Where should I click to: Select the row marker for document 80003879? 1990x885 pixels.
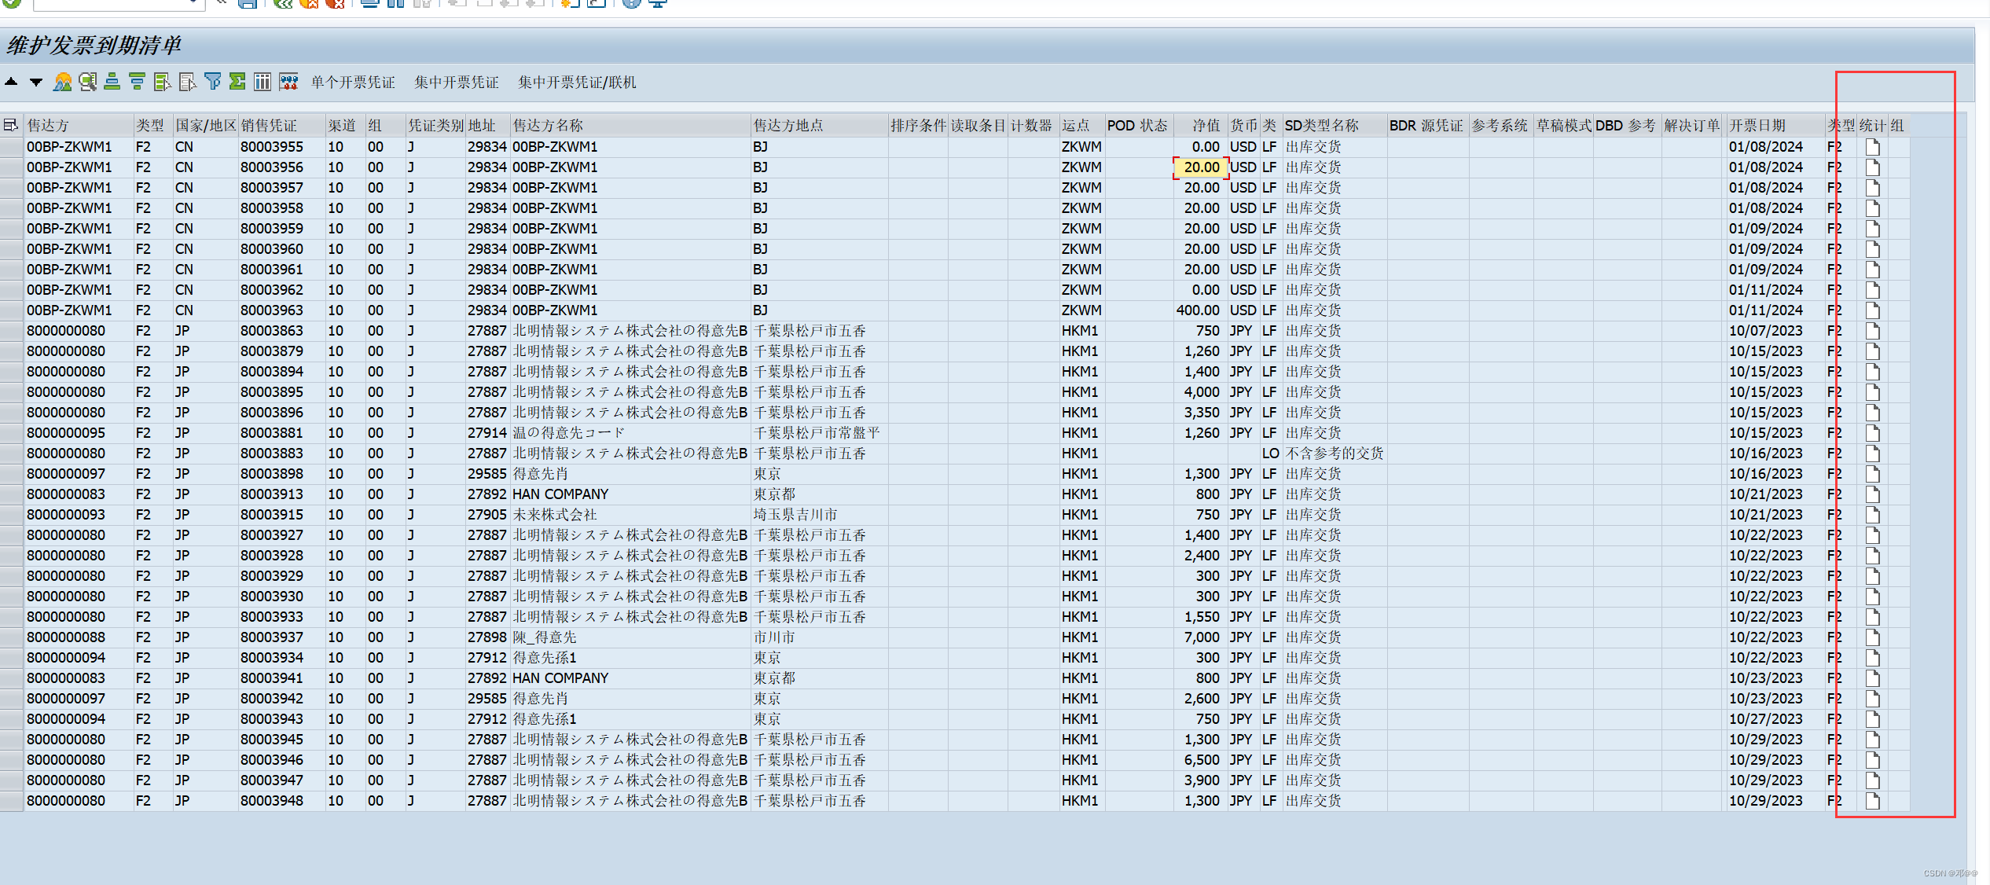point(12,351)
